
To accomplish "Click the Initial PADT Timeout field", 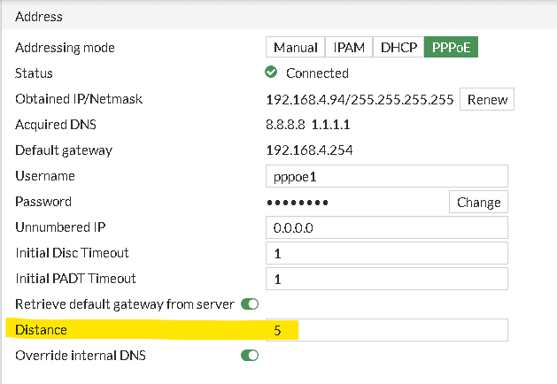I will coord(387,279).
